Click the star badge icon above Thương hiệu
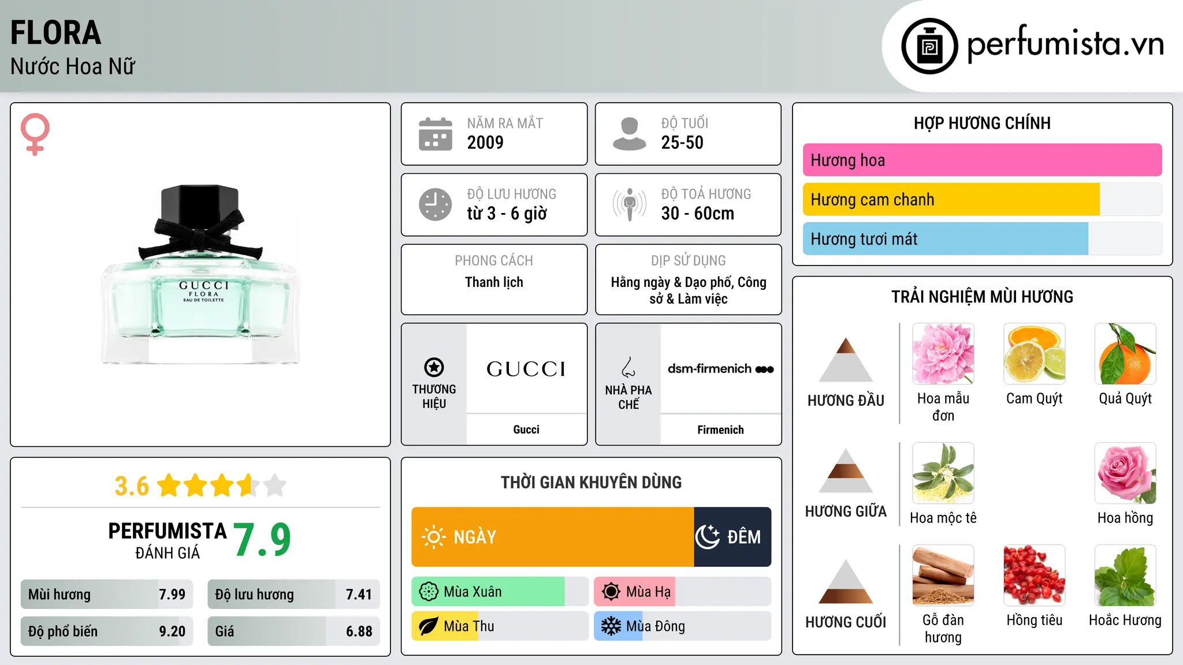The height and width of the screenshot is (665, 1183). 434,367
